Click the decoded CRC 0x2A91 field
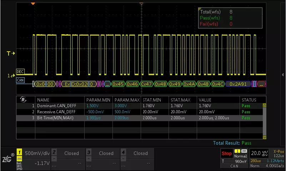Screen dimensions: 286x171 238,84
